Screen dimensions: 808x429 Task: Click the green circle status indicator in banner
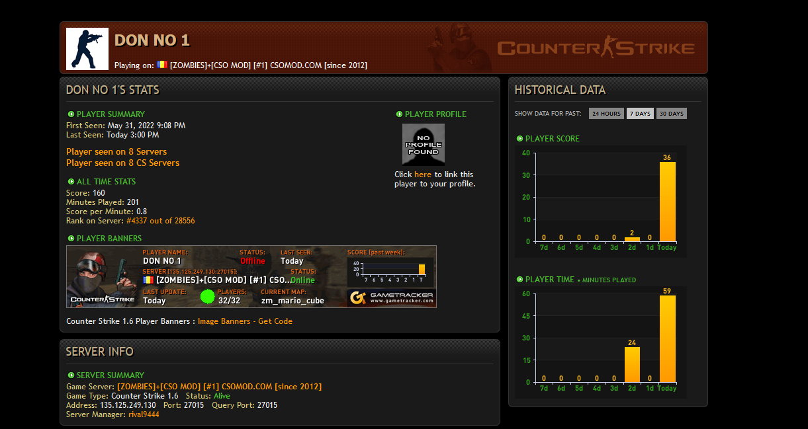click(208, 296)
